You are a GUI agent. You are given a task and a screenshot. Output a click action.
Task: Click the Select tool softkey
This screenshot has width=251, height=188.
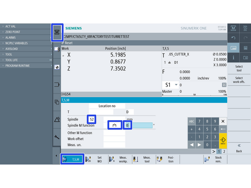coord(239,69)
